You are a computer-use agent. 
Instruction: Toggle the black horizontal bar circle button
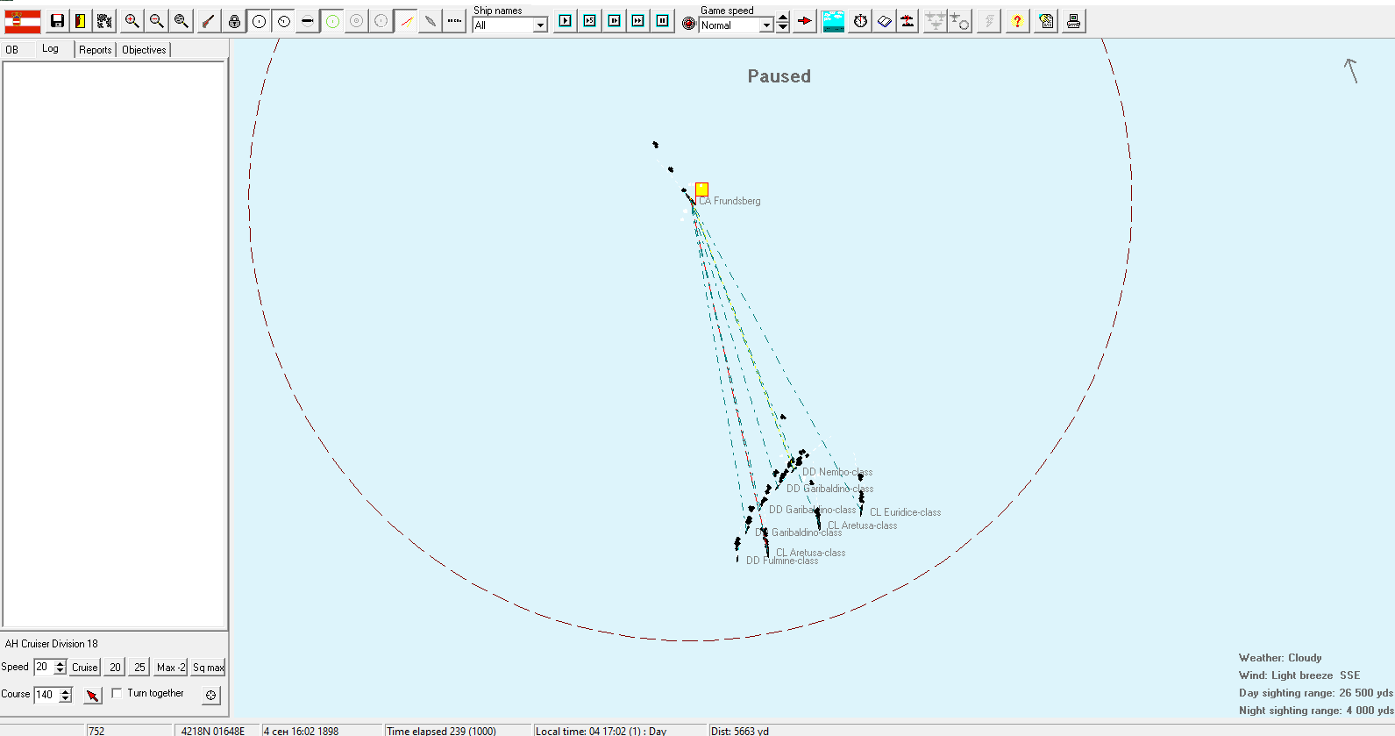click(x=307, y=21)
